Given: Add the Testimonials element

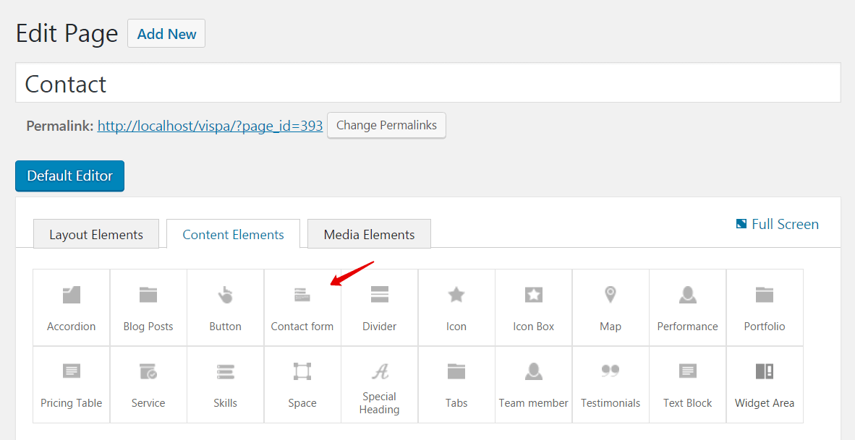Looking at the screenshot, I should pyautogui.click(x=611, y=384).
